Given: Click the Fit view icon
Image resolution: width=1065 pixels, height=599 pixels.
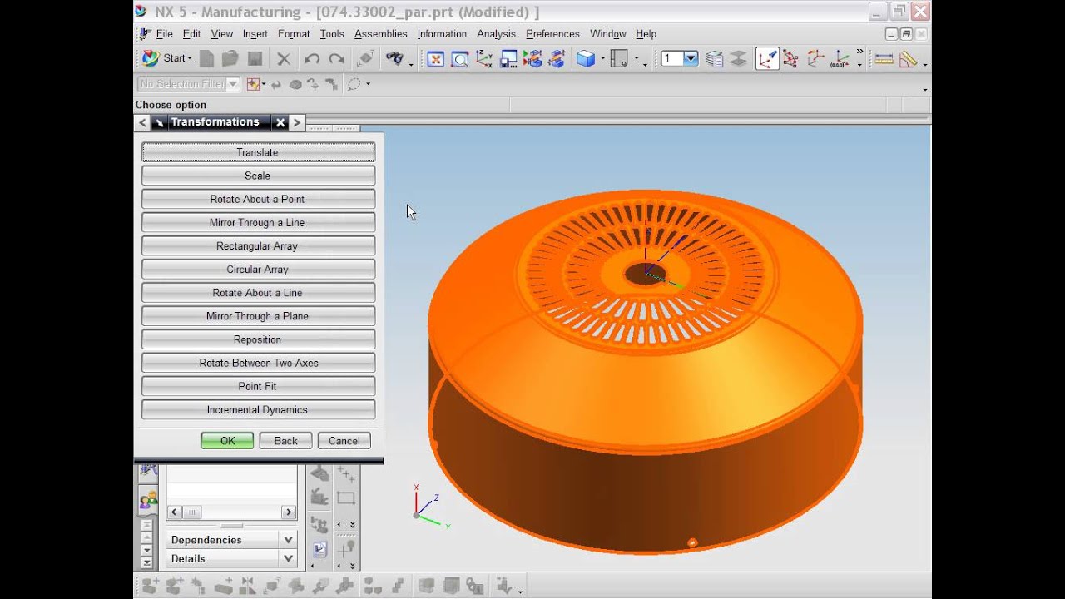Looking at the screenshot, I should tap(435, 58).
